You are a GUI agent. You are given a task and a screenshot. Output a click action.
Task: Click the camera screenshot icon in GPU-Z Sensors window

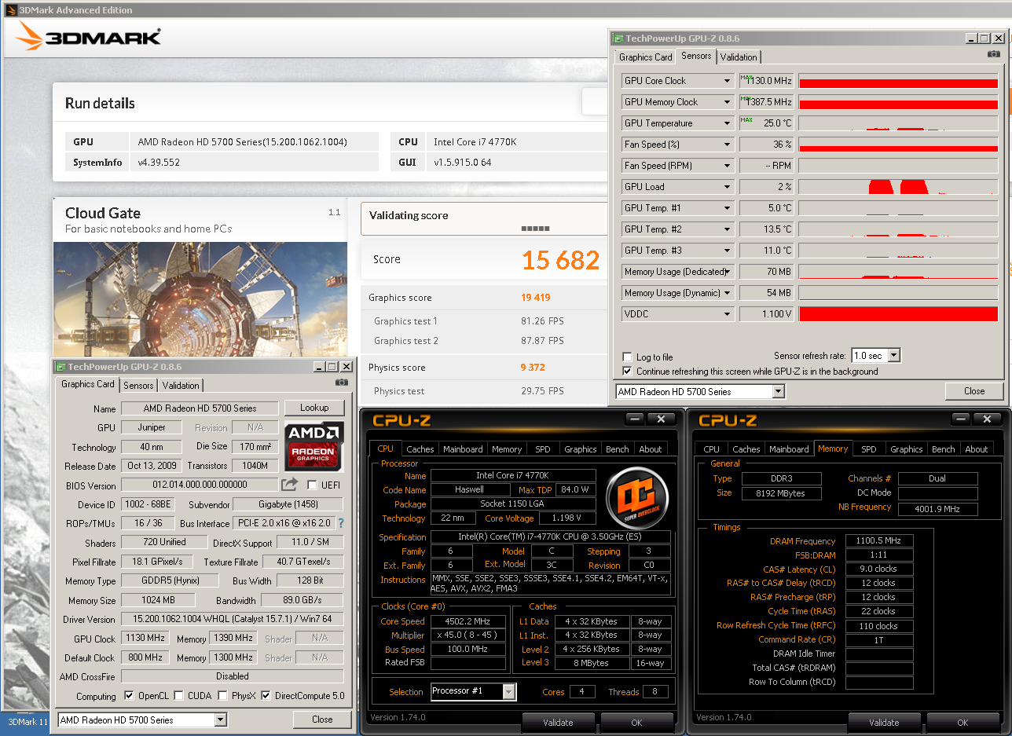click(x=994, y=54)
